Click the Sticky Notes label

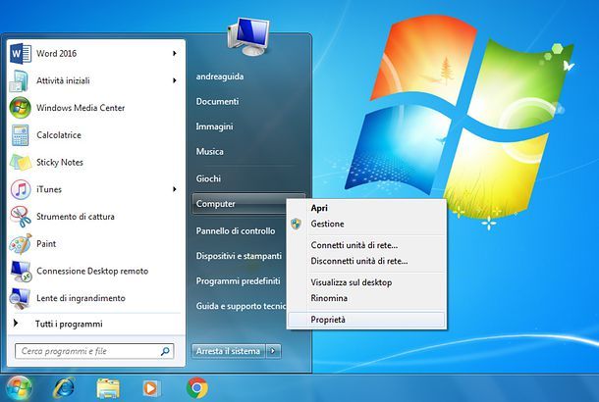(x=60, y=162)
